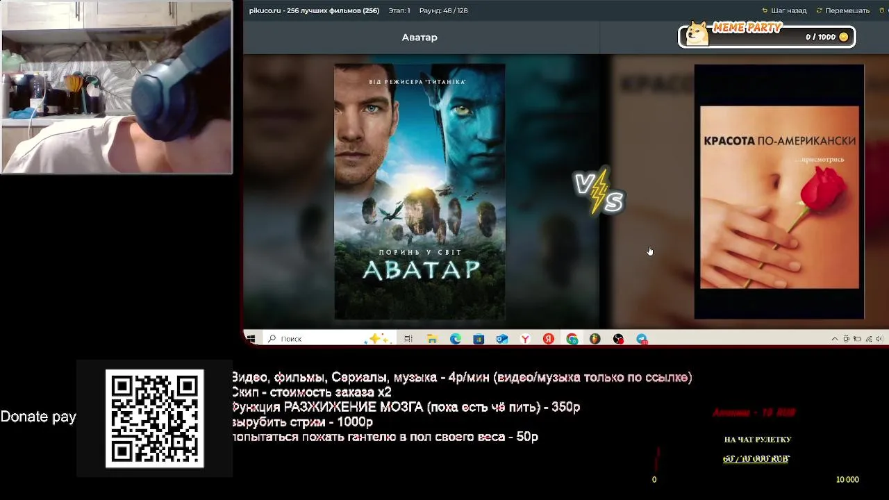Click the Перемешать (shuffle) button

pos(842,10)
